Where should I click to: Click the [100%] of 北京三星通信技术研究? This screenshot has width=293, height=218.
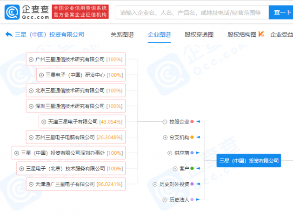tap(114, 91)
